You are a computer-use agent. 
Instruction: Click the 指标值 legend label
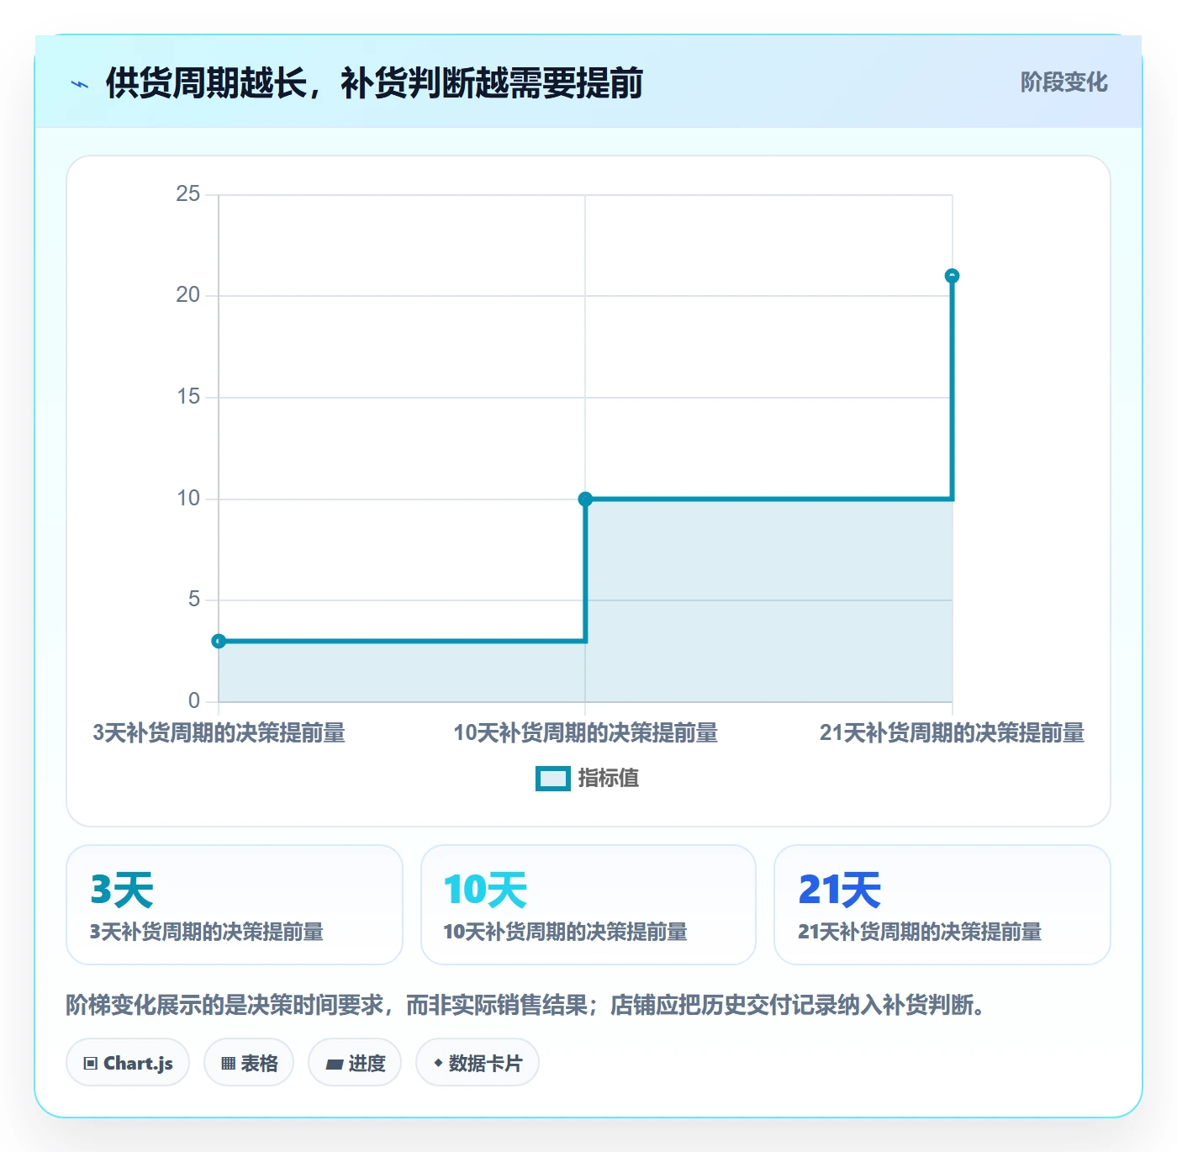click(609, 779)
